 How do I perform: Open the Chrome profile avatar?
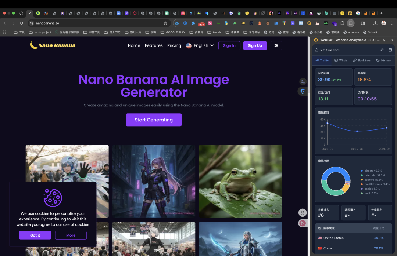pos(383,23)
